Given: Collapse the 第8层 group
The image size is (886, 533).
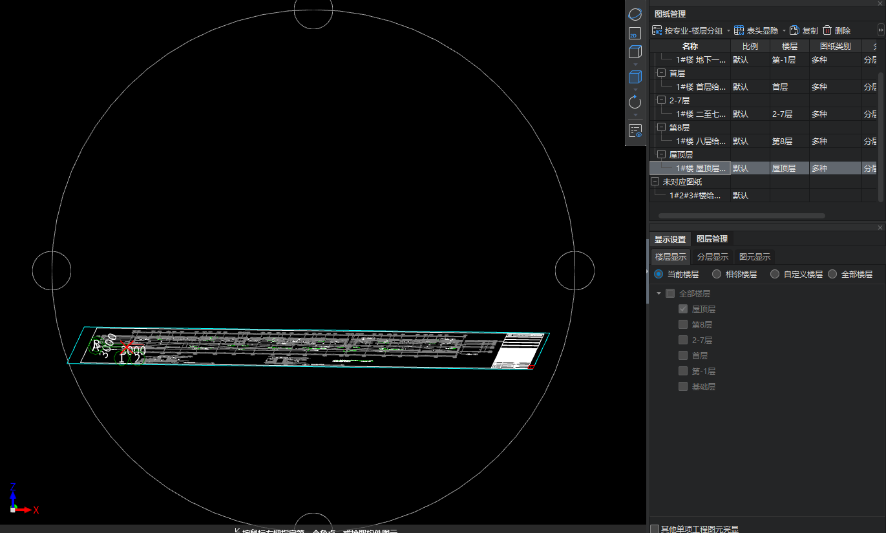Looking at the screenshot, I should click(x=661, y=127).
